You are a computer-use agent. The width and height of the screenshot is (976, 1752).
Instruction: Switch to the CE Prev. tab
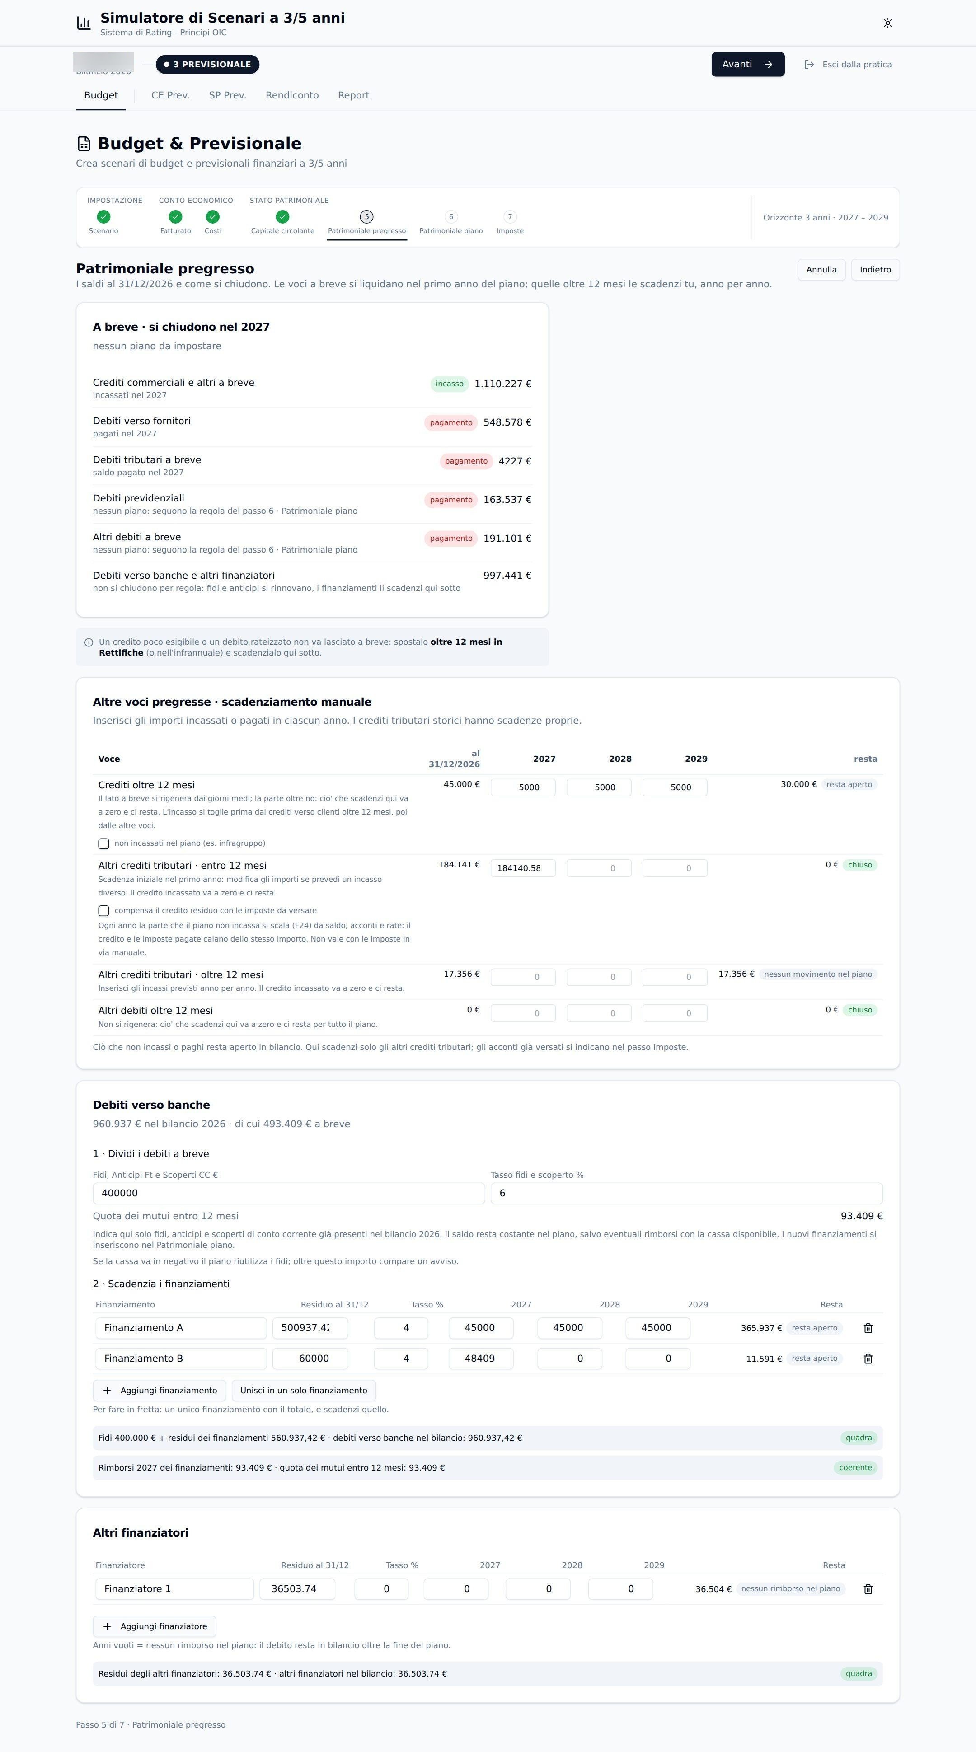[170, 95]
